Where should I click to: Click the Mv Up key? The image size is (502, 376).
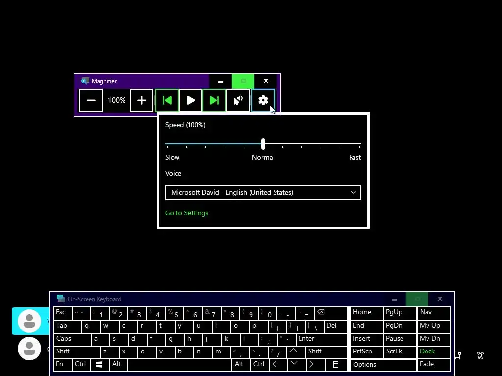tap(434, 327)
